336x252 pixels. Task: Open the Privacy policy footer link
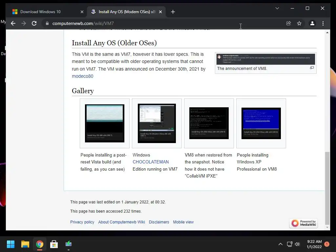[82, 222]
